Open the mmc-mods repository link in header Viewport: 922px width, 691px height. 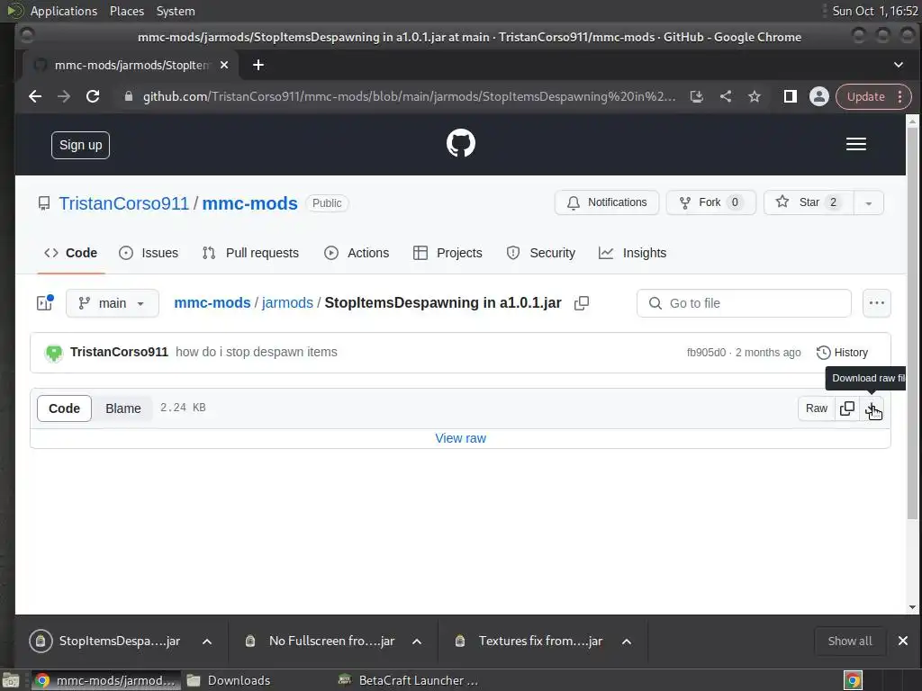click(x=250, y=203)
